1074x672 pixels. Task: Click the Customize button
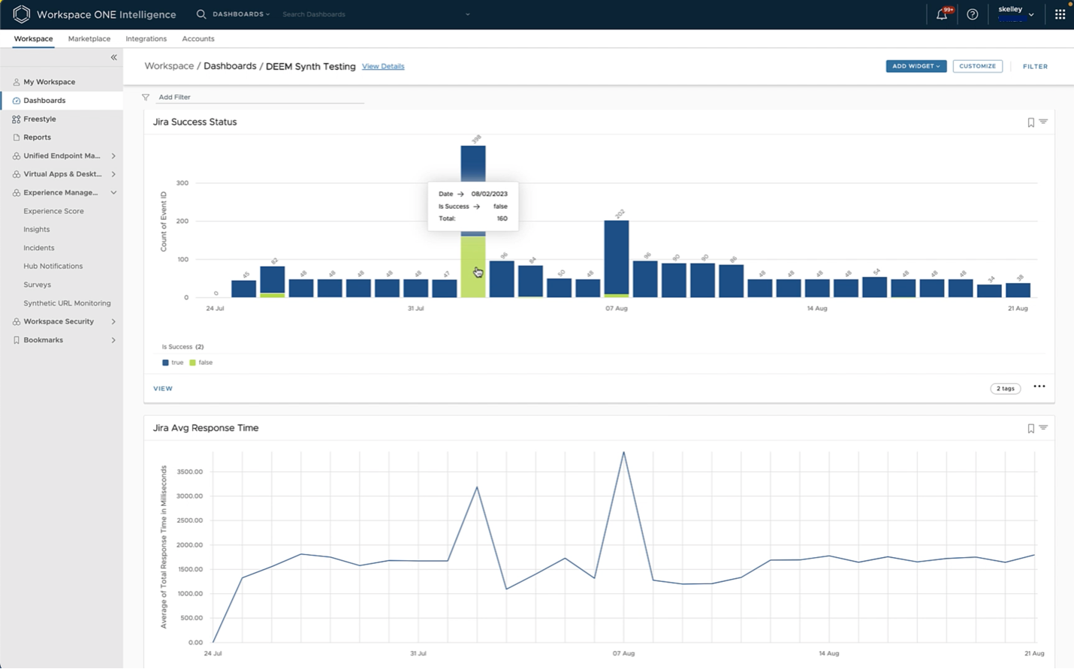coord(977,66)
